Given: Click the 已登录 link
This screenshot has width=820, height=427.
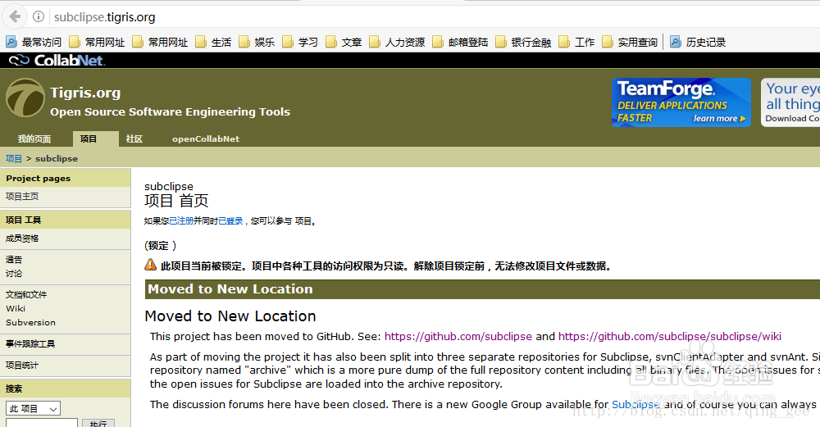Looking at the screenshot, I should coord(230,221).
